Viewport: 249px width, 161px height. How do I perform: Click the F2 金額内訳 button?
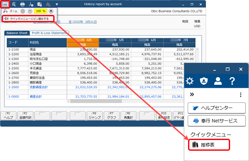25,116
